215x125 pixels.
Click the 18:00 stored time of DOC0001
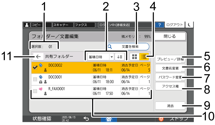[110, 82]
